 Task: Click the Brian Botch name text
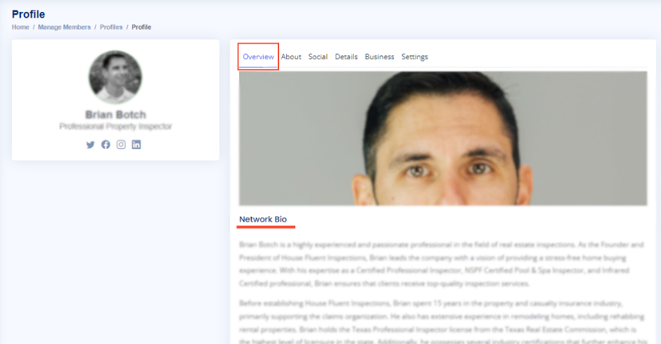click(x=115, y=114)
